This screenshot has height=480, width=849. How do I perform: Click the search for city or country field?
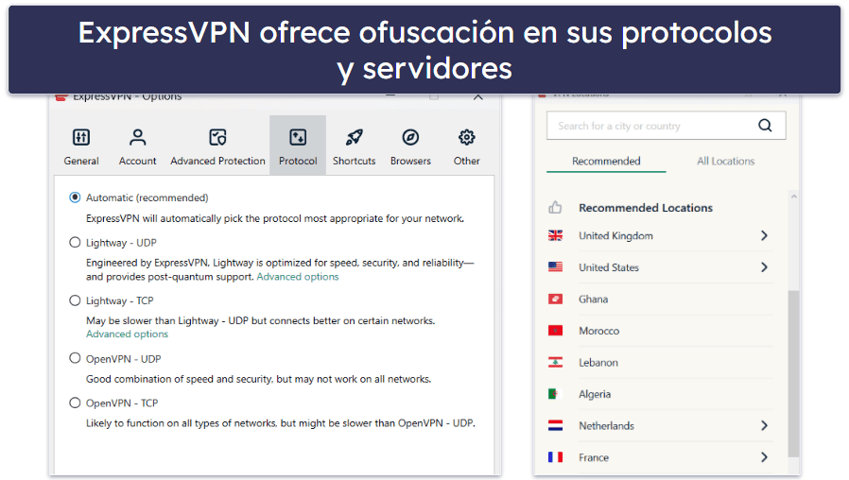[666, 126]
